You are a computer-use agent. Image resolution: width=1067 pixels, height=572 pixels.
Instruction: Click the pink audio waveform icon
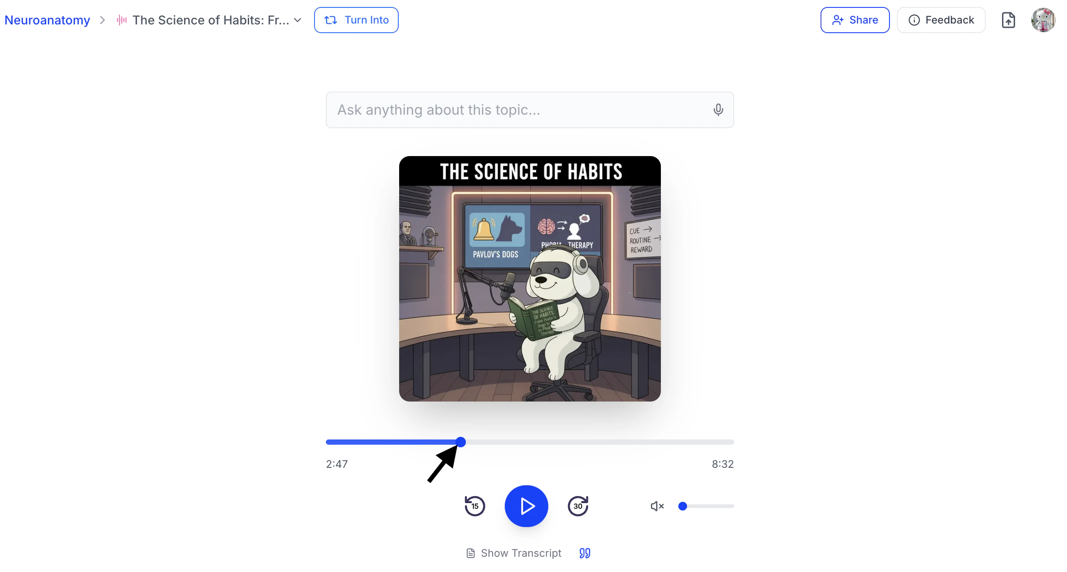pyautogui.click(x=122, y=20)
